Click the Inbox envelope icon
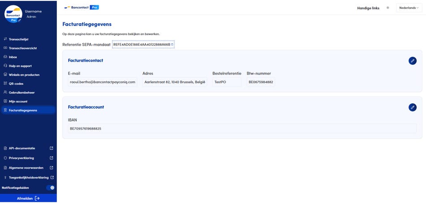Screen dimensions: 426x203 5,57
